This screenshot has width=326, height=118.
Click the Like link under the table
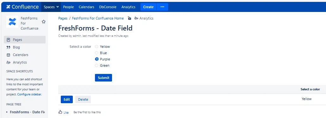point(66,112)
